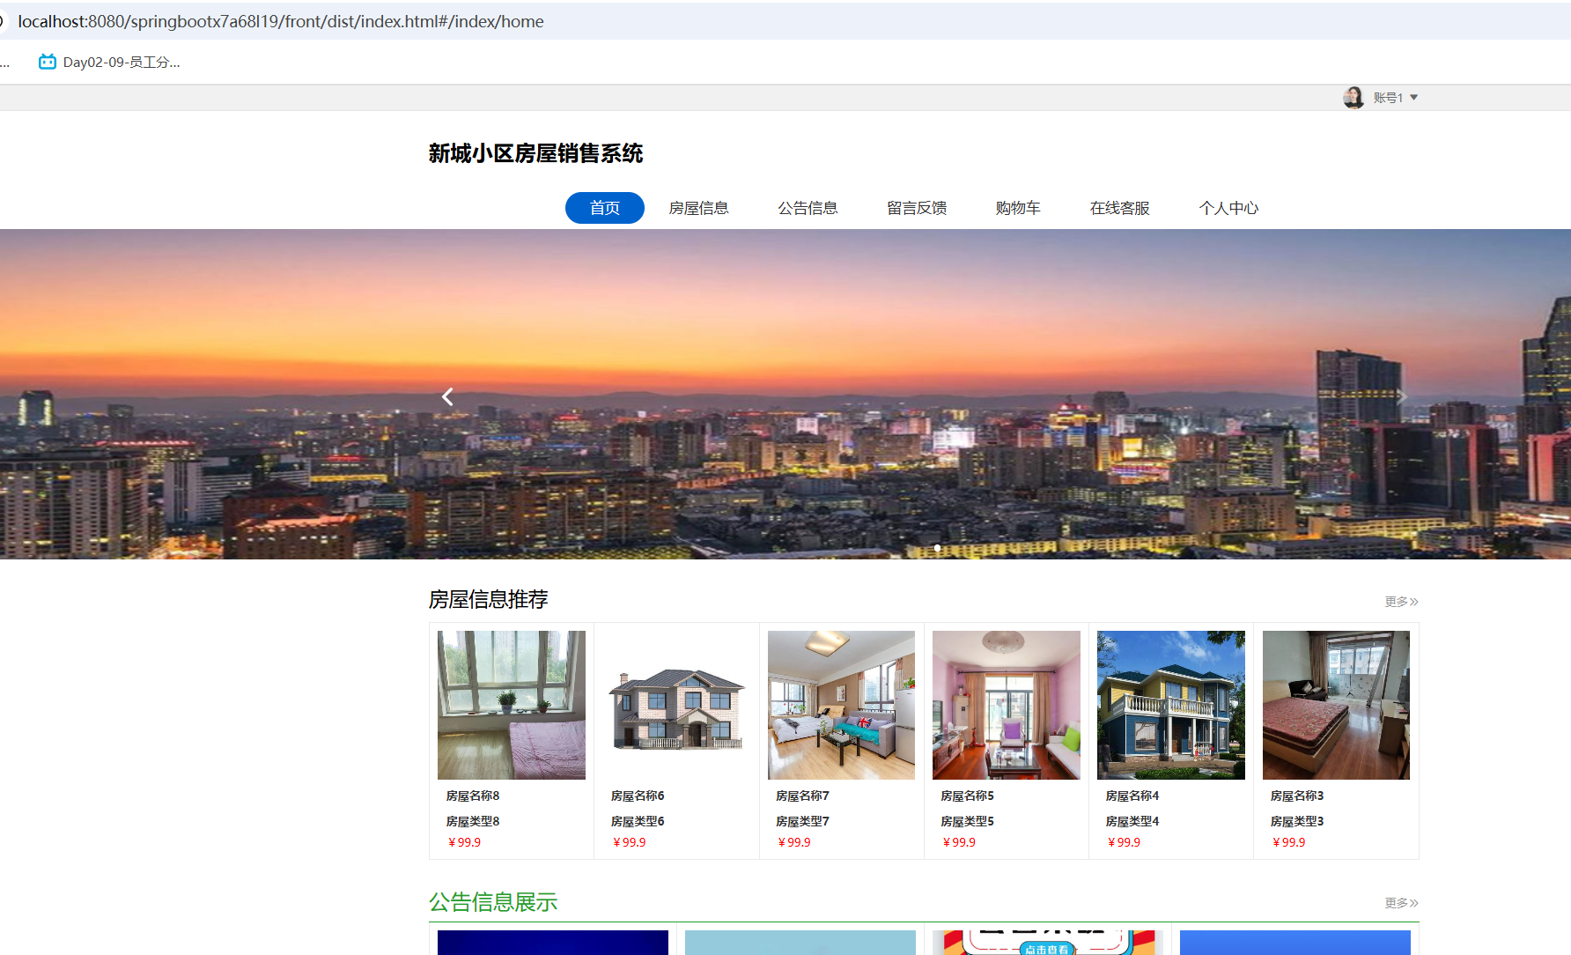Open the 房屋名称4 blue house thumbnail
The width and height of the screenshot is (1571, 955).
1170,705
